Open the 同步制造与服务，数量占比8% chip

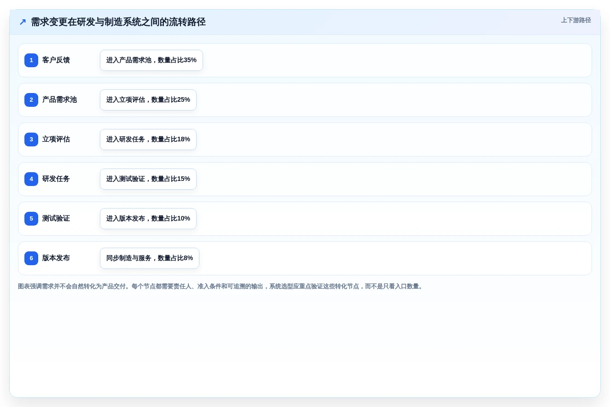tap(150, 258)
